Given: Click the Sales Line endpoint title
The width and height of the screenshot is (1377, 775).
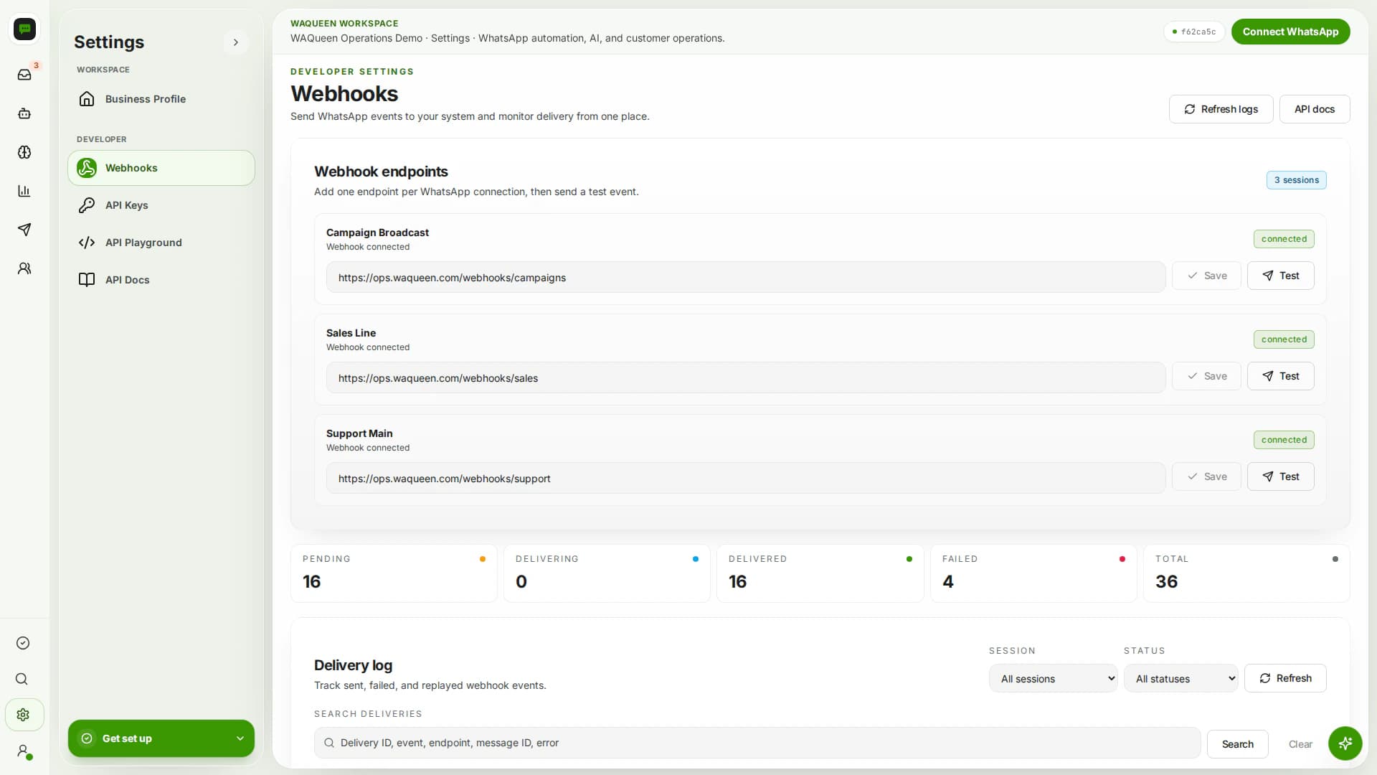Looking at the screenshot, I should [351, 333].
